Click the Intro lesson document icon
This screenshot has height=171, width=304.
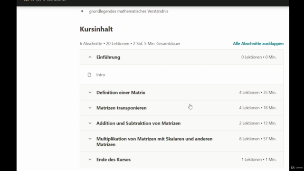point(89,75)
